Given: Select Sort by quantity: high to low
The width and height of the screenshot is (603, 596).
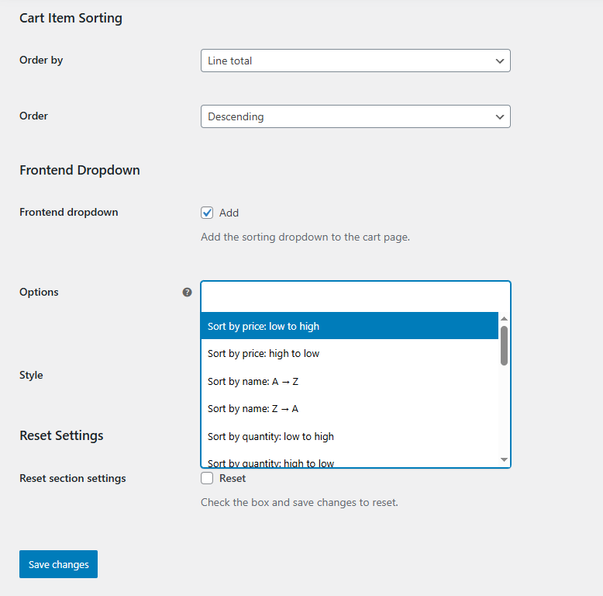Looking at the screenshot, I should pos(350,461).
